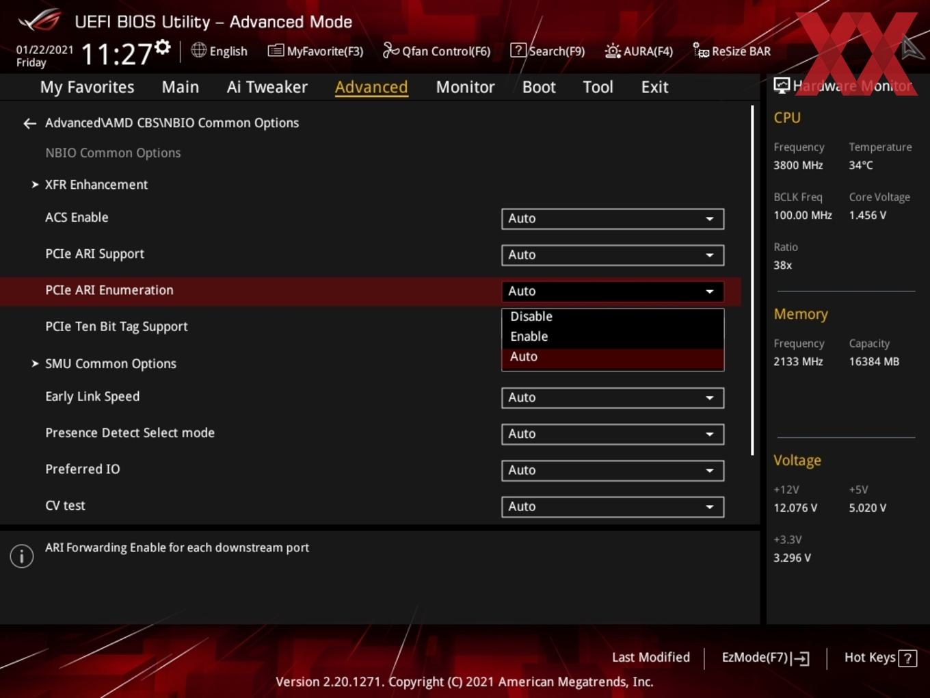Switch to Boot tab
This screenshot has height=698, width=930.
click(539, 87)
